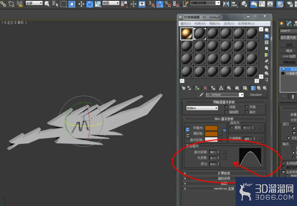The width and height of the screenshot is (297, 206).
Task: Open the Curve Editor from toolbar
Action: 262,4
